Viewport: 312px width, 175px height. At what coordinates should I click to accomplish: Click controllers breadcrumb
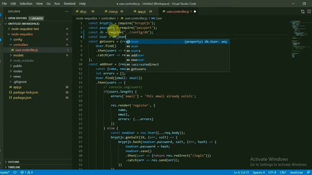[x=108, y=18]
